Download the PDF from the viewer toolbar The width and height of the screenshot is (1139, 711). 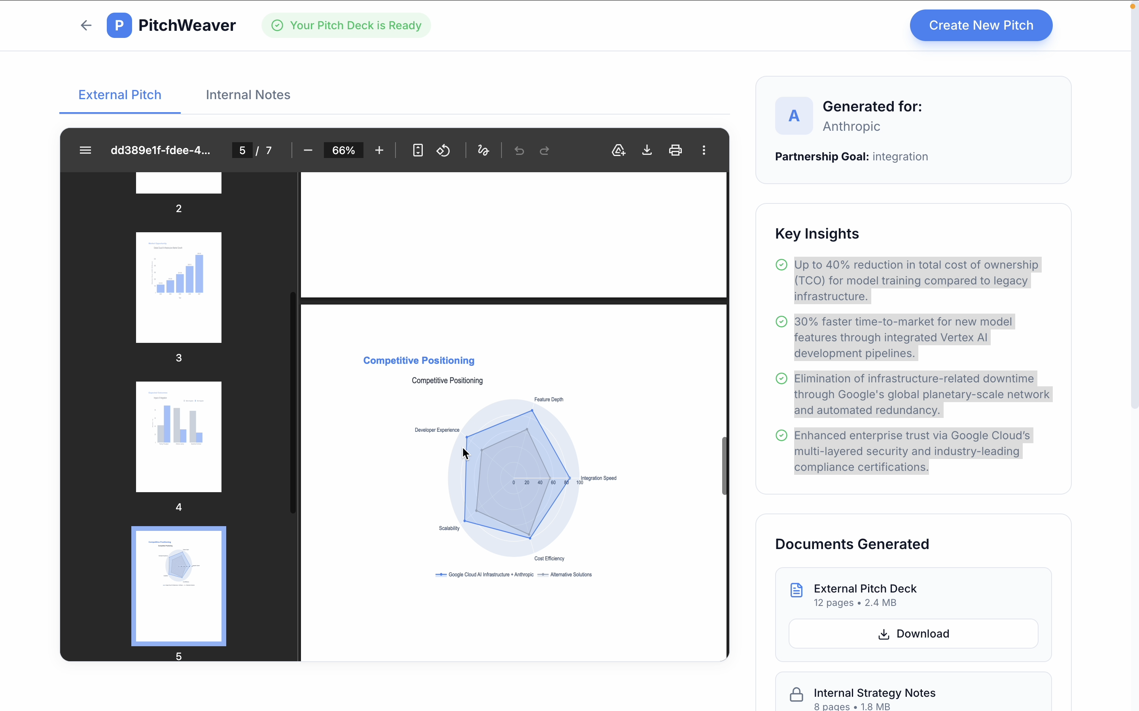pos(647,150)
